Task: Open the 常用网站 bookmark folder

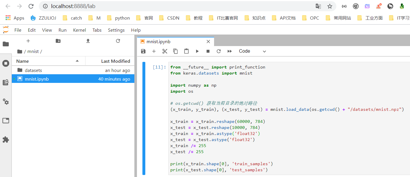Action: click(x=338, y=18)
